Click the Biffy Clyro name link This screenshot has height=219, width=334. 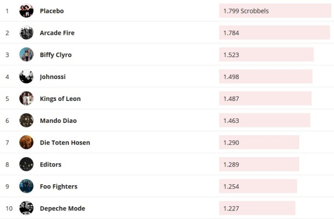[x=56, y=55]
